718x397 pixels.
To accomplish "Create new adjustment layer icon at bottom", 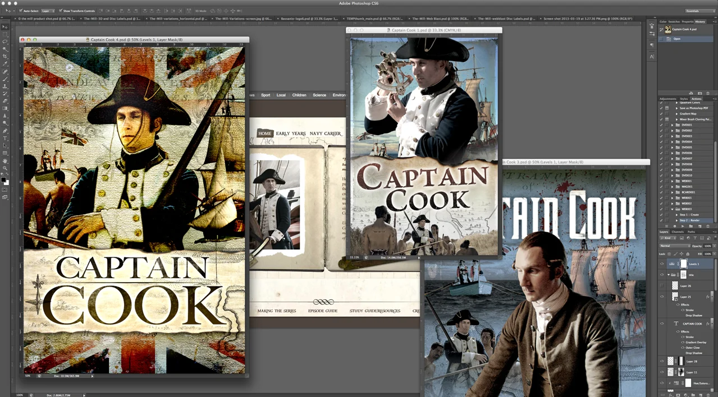I will click(x=686, y=395).
